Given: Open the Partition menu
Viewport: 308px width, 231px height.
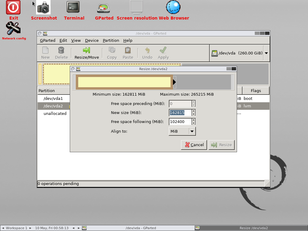Looking at the screenshot, I should (x=111, y=40).
